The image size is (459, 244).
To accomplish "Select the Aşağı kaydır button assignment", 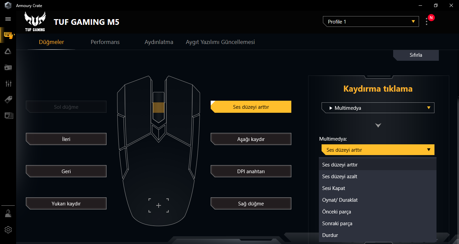I will point(251,139).
